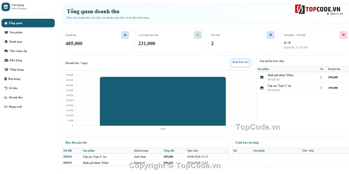Click the chart icon for Doanh thu
Image resolution: width=349 pixels, height=174 pixels.
6,97
